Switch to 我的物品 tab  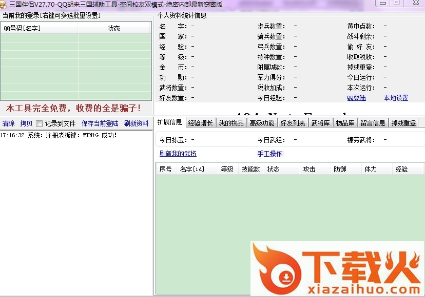(x=231, y=123)
